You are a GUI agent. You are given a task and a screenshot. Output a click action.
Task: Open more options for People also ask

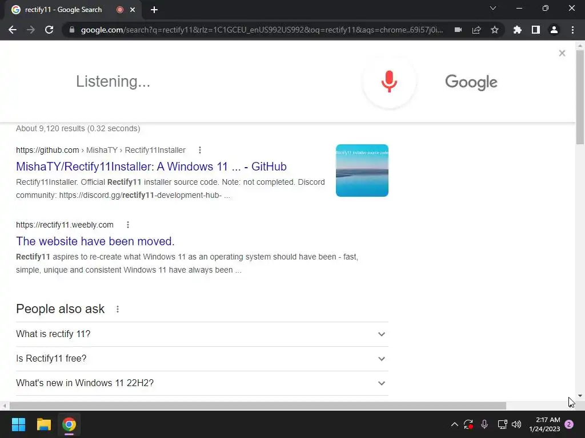coord(118,309)
